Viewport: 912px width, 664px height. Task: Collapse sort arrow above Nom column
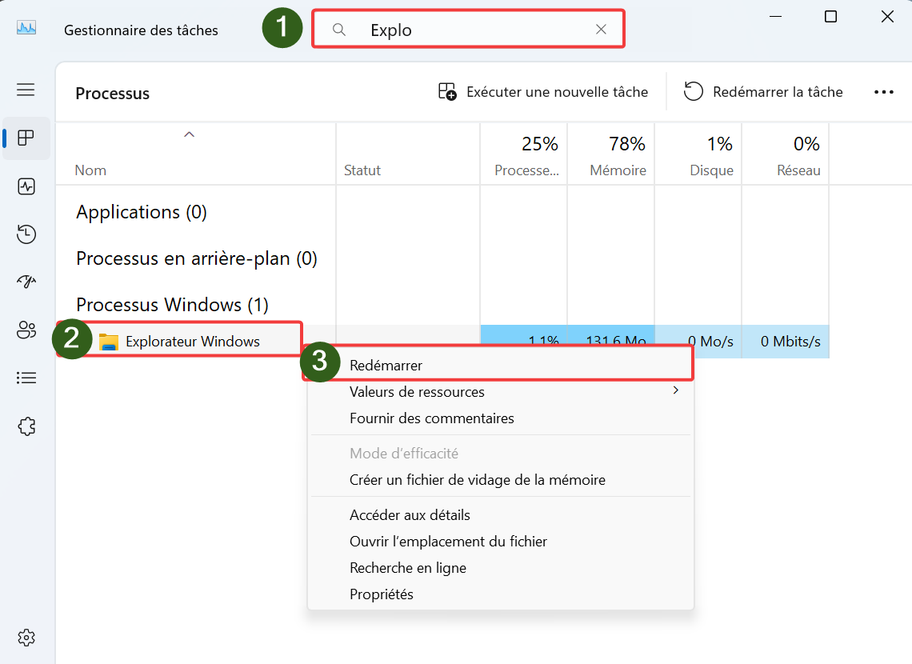pos(189,134)
